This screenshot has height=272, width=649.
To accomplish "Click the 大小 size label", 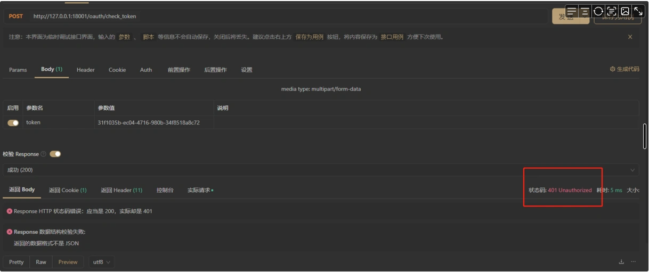I will click(x=633, y=190).
